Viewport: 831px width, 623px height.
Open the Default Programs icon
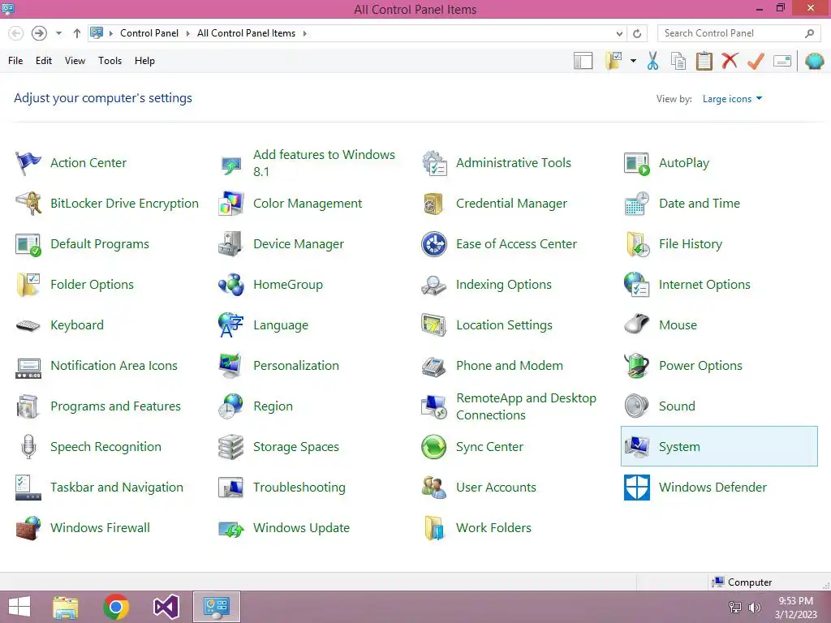coord(28,244)
